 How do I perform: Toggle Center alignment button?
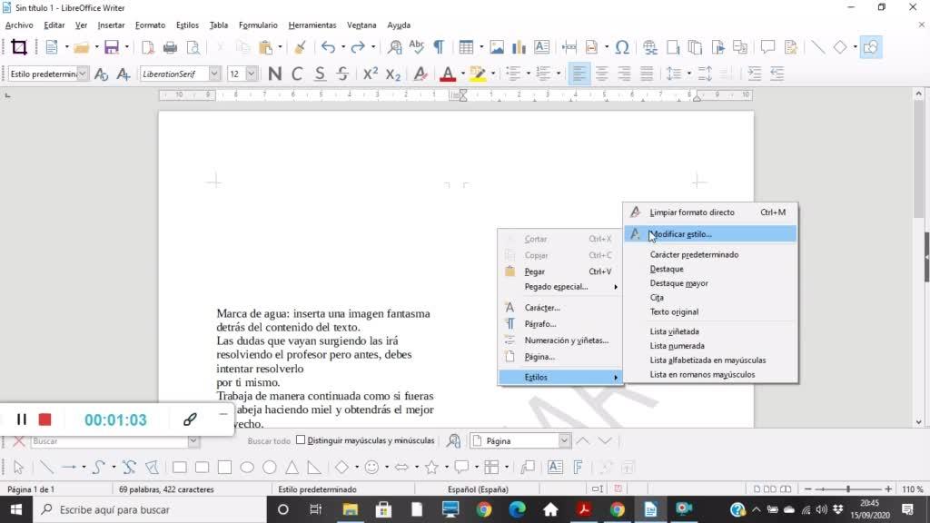click(601, 74)
